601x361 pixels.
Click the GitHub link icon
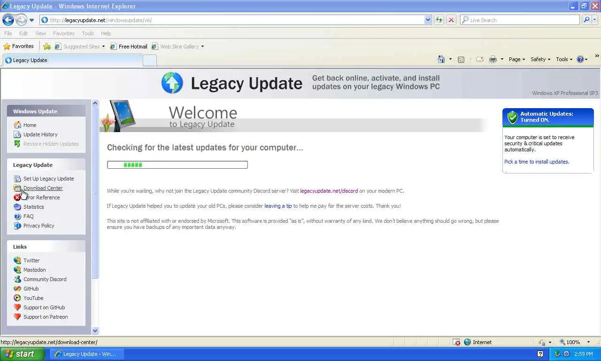point(17,289)
